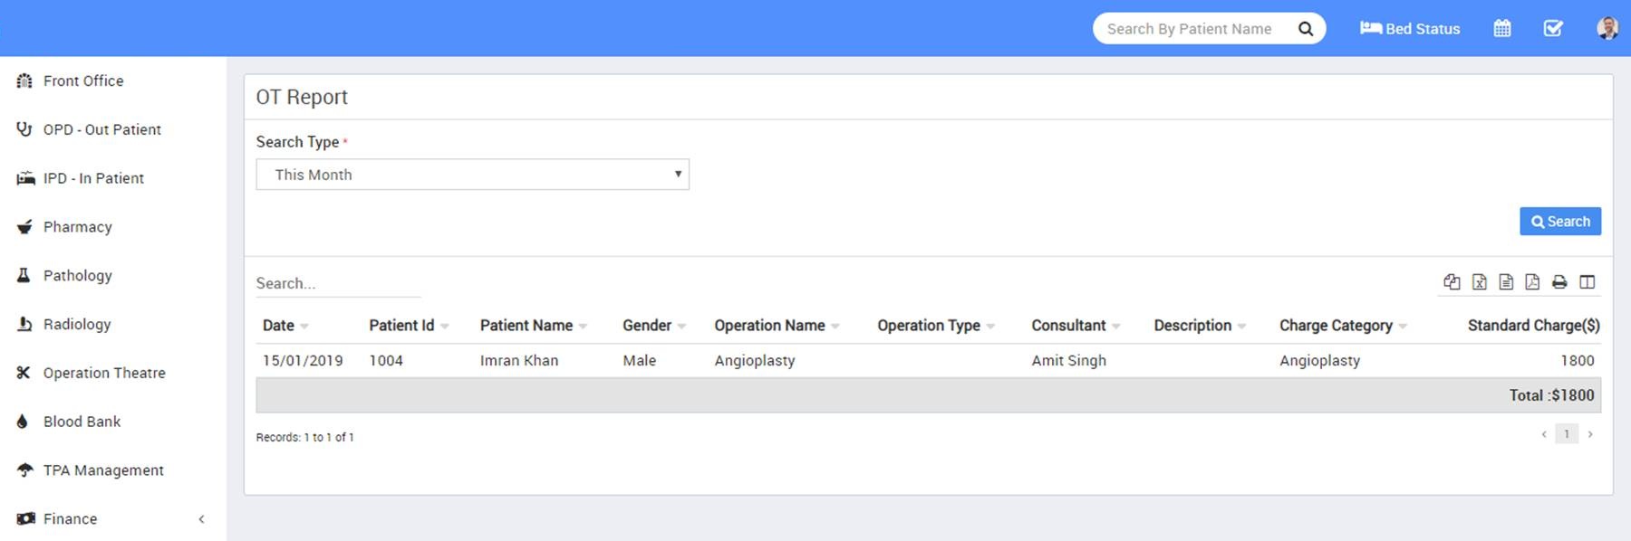Viewport: 1631px width, 541px height.
Task: Sort the table by the Date column
Action: tap(278, 326)
